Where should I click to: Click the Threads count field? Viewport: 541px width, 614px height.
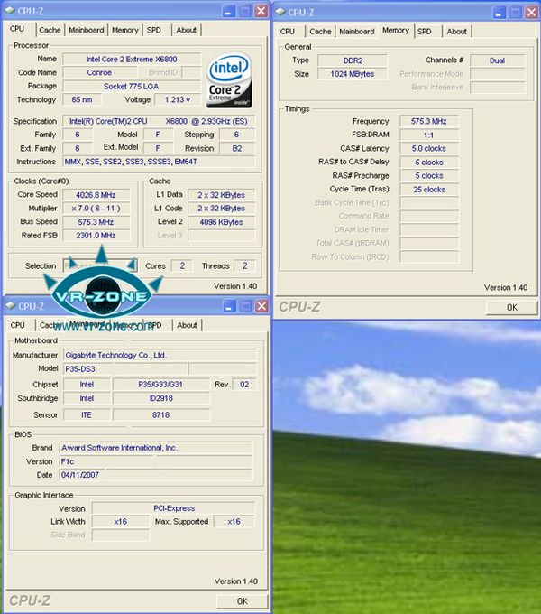point(244,265)
